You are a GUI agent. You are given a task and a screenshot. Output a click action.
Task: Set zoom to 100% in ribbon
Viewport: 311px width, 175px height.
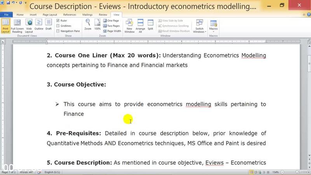point(98,25)
